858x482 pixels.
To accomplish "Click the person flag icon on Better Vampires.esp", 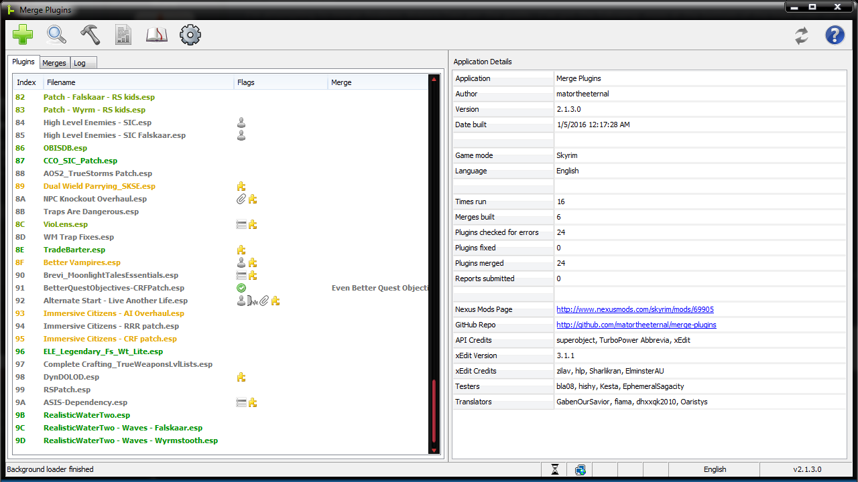I will [241, 262].
